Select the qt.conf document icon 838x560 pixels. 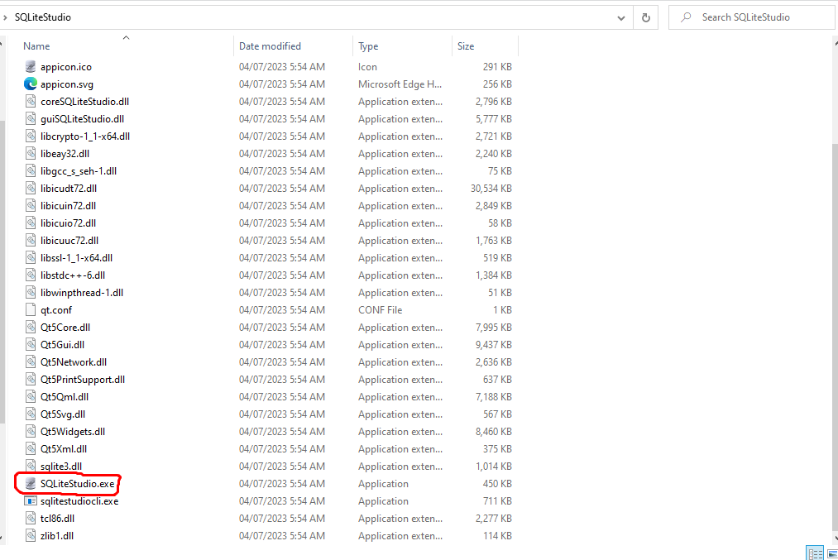[x=31, y=310]
